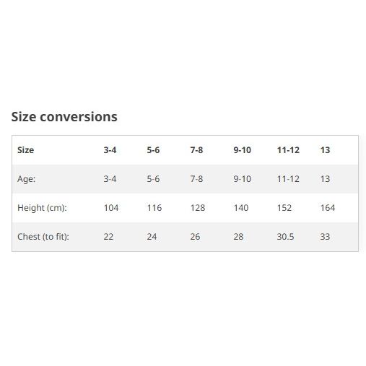Image resolution: width=366 pixels, height=366 pixels.
Task: Select the 5-6 size column header
Action: tap(153, 150)
